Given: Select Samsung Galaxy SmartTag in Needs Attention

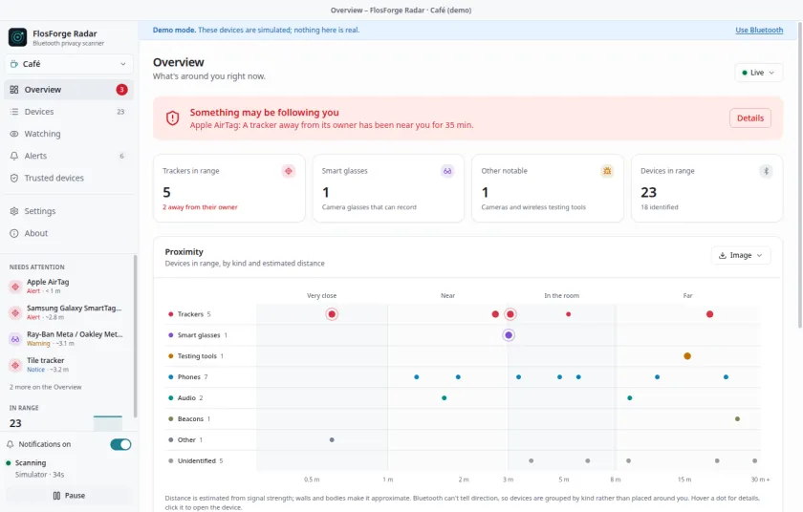Looking at the screenshot, I should point(69,312).
